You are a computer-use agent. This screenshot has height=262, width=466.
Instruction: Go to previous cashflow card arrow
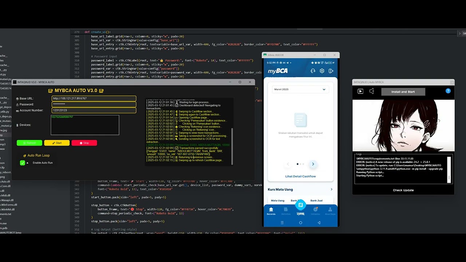coord(288,164)
